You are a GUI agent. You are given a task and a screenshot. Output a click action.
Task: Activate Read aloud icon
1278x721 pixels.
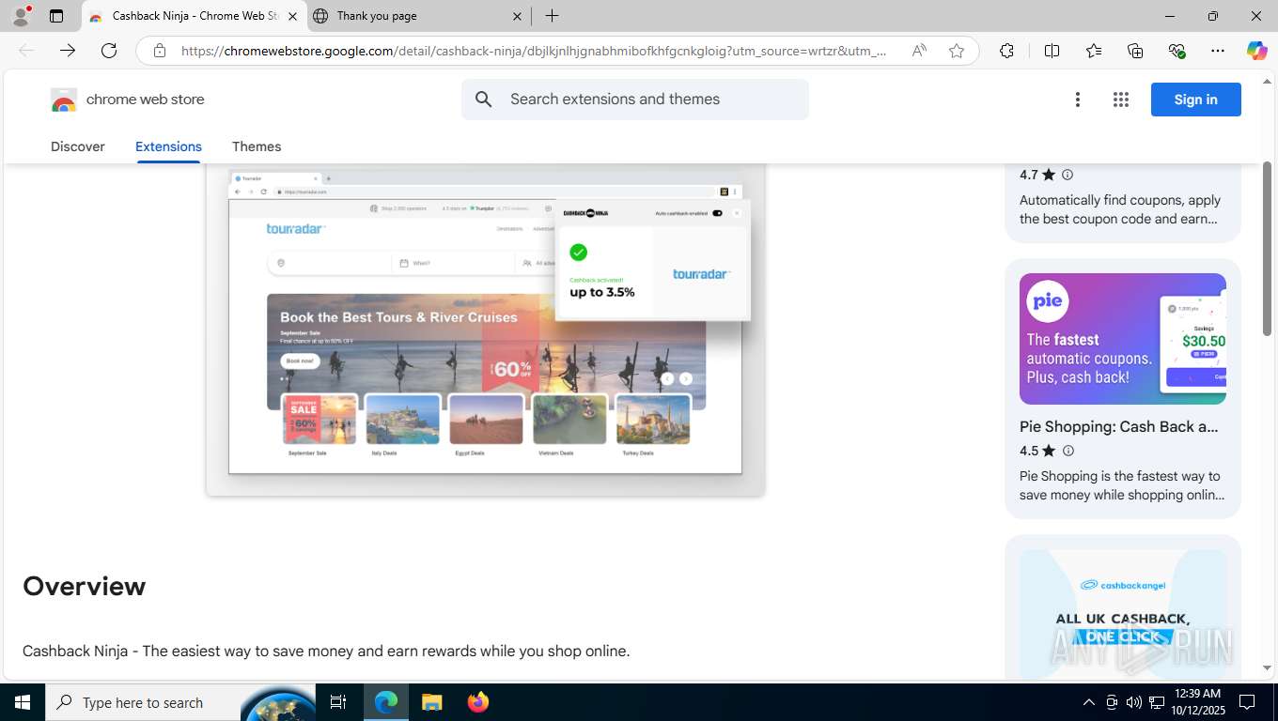(919, 51)
